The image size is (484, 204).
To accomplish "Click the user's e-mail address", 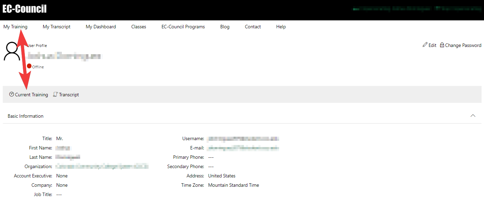I will [x=243, y=148].
